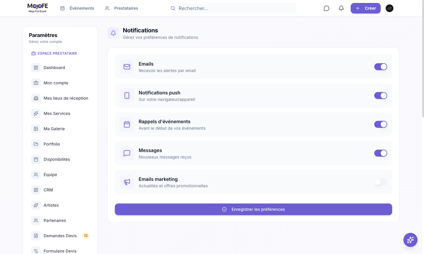Select Mon compte in the sidebar

[x=60, y=83]
